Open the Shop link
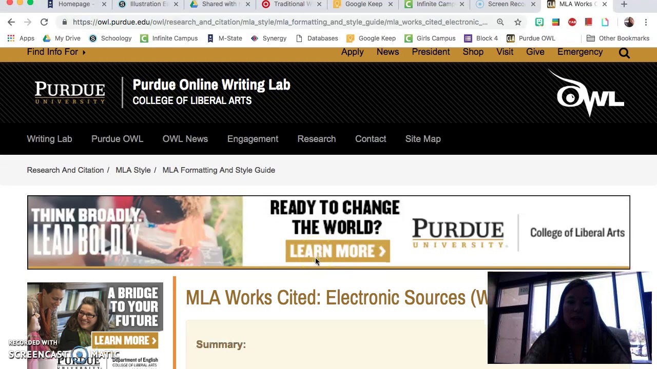 pyautogui.click(x=473, y=52)
